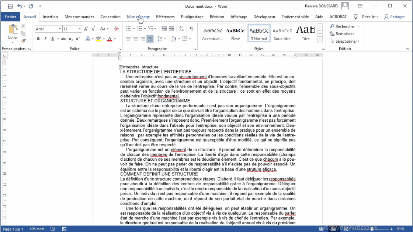Expand the Styles gallery with the More arrow
Viewport: 413px width, 232px height.
pos(320,40)
